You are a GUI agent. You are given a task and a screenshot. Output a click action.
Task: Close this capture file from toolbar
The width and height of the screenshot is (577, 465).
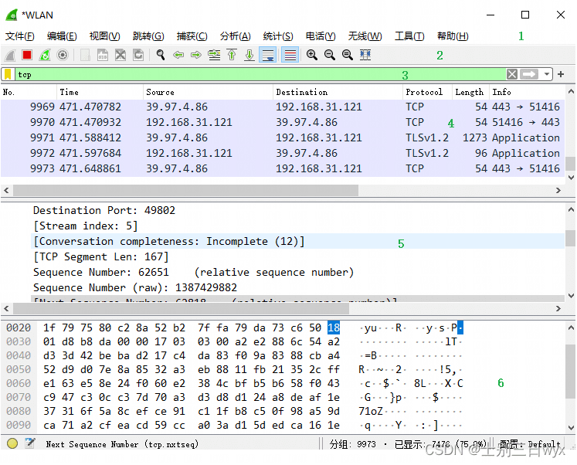pyautogui.click(x=120, y=55)
